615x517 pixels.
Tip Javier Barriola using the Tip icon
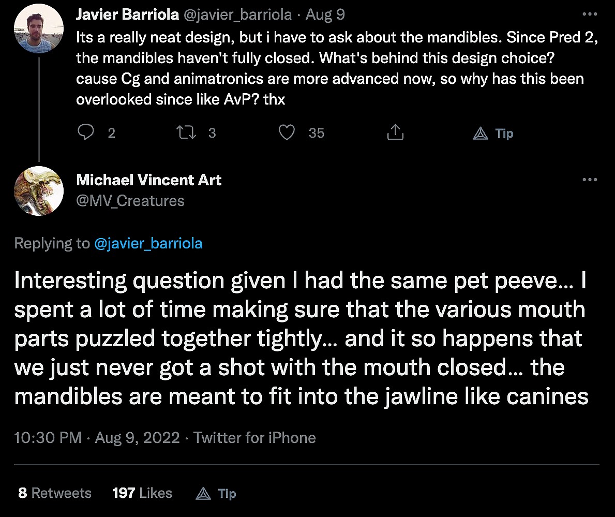coord(493,134)
